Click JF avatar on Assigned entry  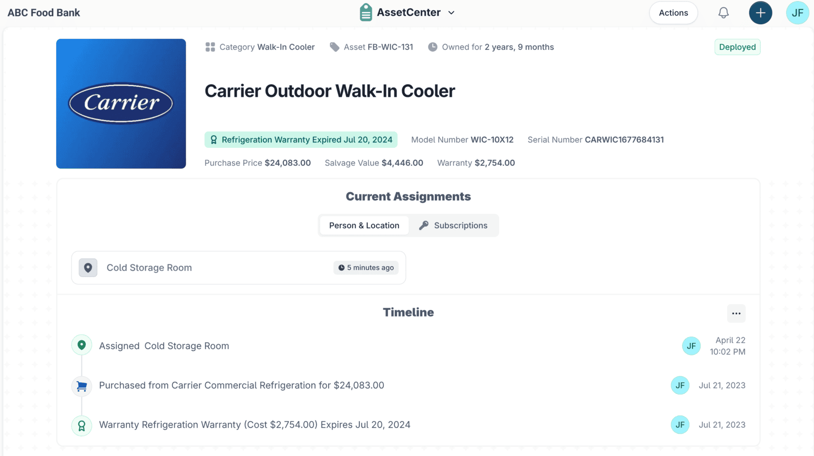691,346
